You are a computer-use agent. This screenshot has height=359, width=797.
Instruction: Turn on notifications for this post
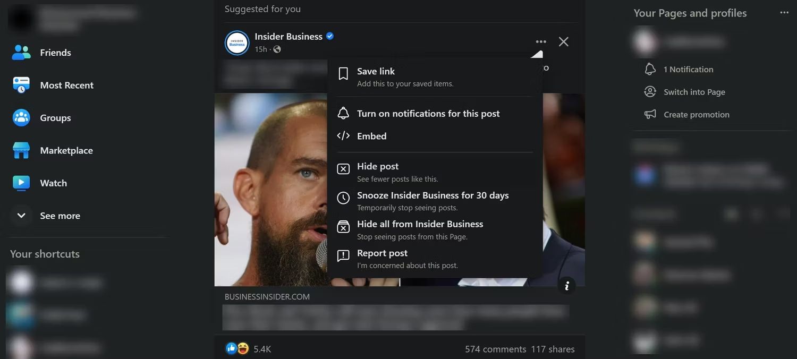point(428,113)
